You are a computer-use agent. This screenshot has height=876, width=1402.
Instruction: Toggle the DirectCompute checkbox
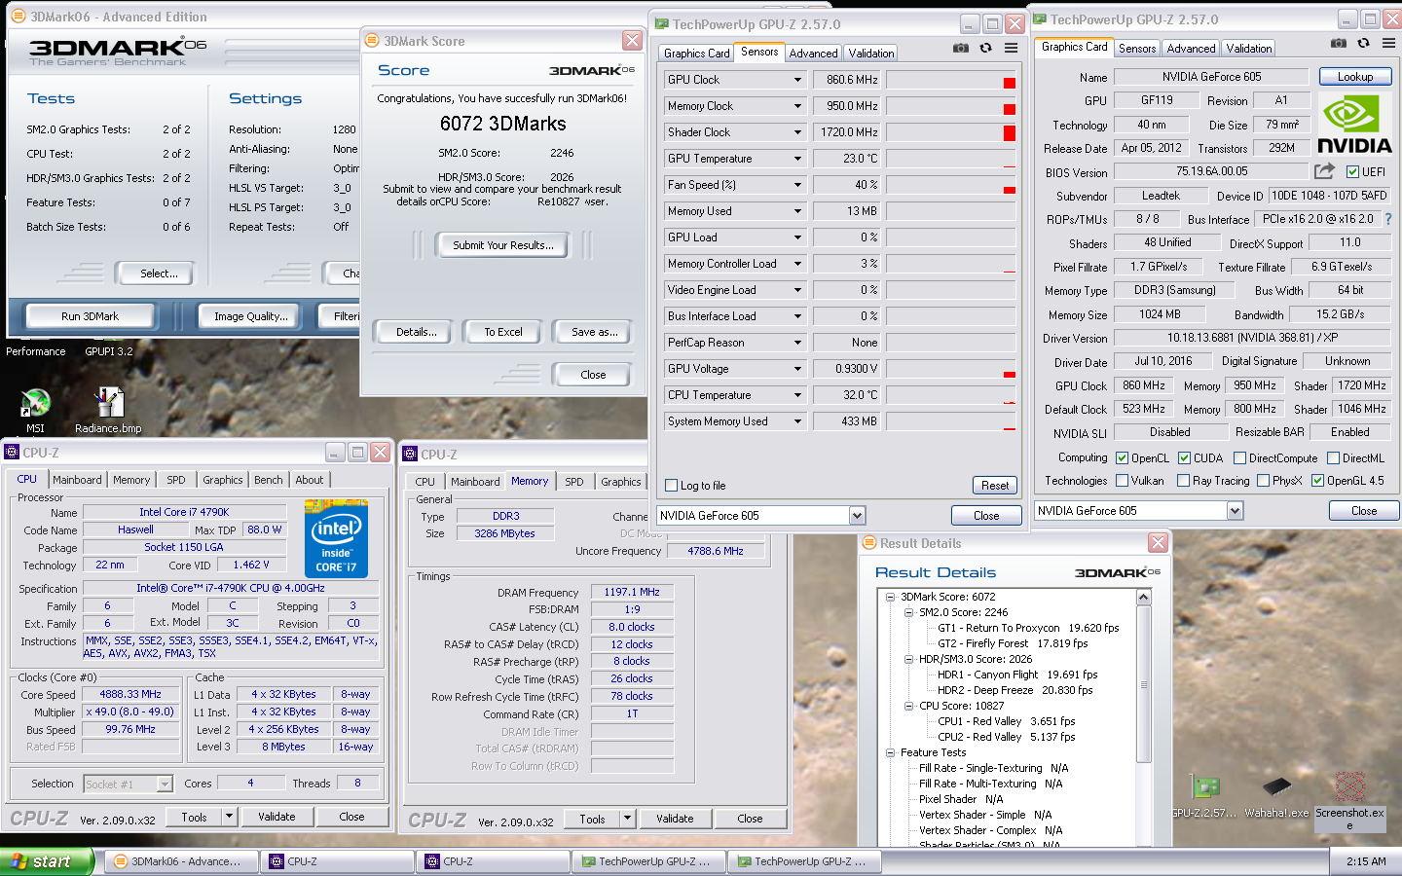(x=1240, y=457)
